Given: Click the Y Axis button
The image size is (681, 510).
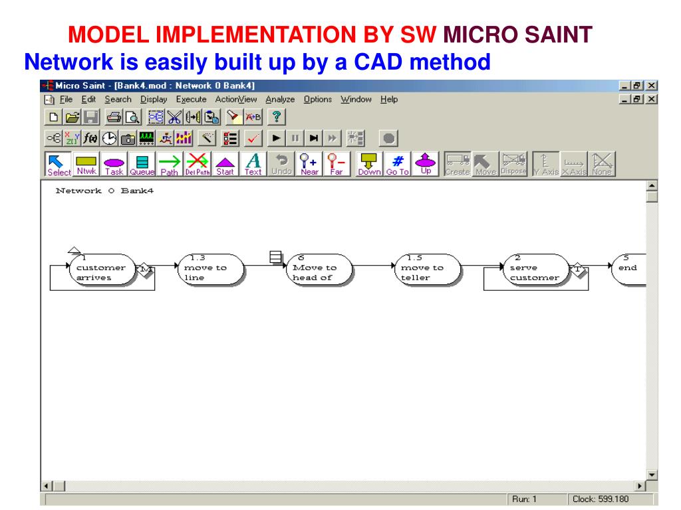Looking at the screenshot, I should [x=546, y=164].
